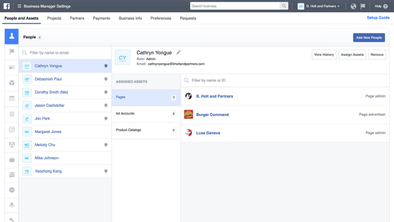
Task: Open the Luxe Geneva page link
Action: click(208, 133)
